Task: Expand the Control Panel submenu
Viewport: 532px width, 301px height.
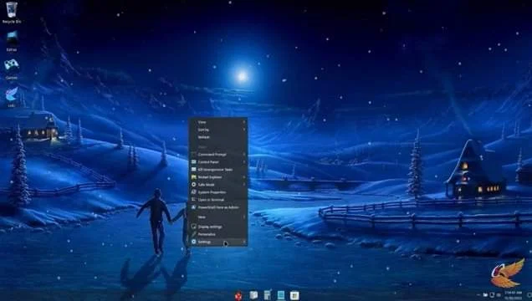Action: pyautogui.click(x=217, y=162)
